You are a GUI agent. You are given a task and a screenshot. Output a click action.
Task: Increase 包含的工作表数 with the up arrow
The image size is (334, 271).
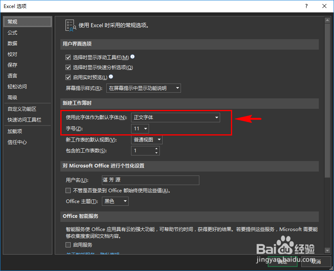[x=156, y=148]
